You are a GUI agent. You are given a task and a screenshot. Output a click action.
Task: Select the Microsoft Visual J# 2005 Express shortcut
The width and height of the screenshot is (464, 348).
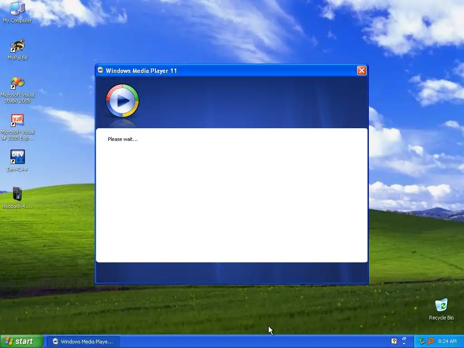(x=18, y=127)
